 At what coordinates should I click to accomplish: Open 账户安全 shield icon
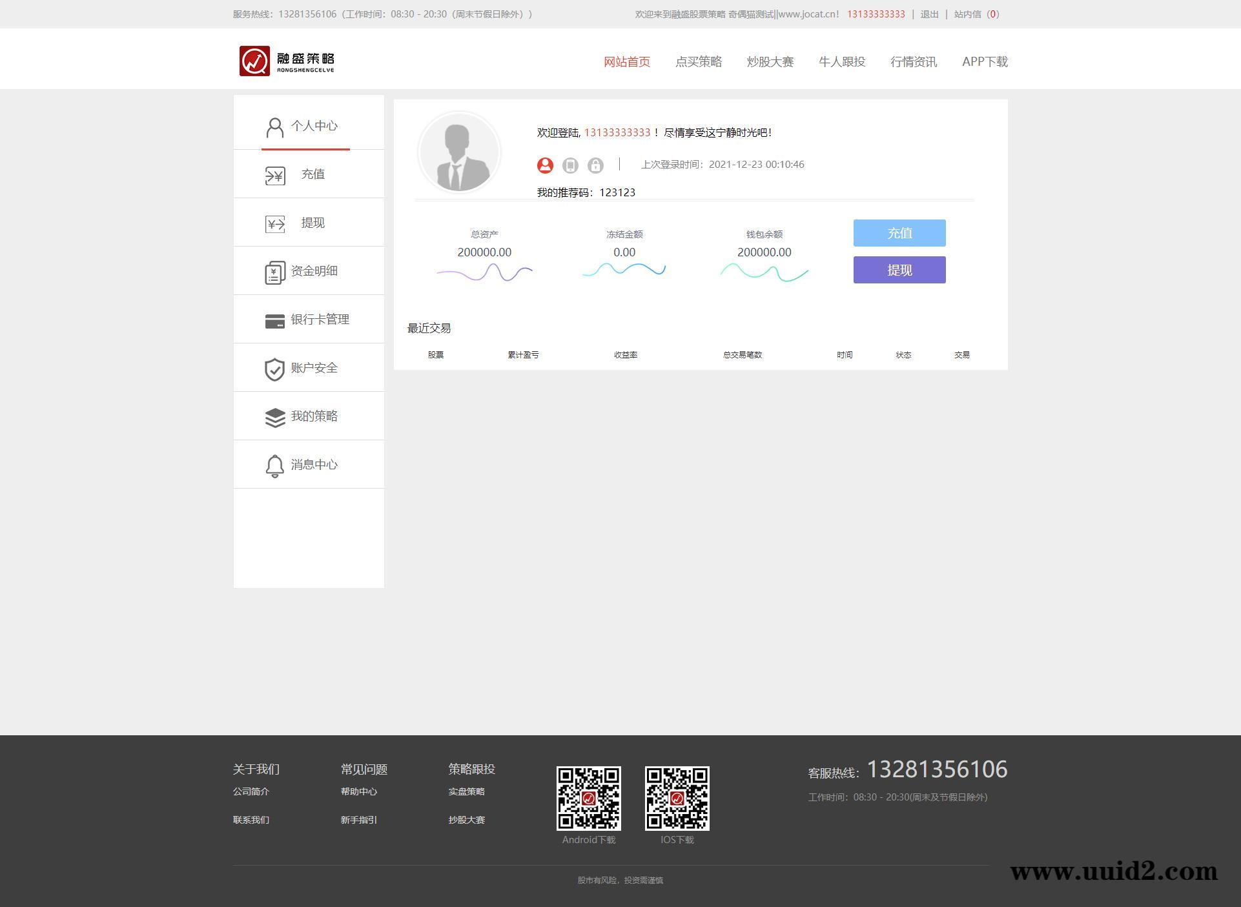[274, 368]
